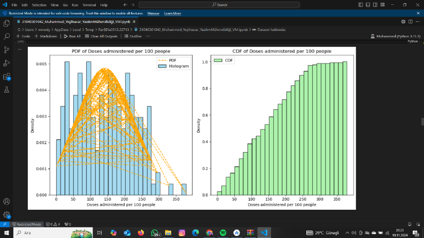Open the Accounts menu icon
424x238 pixels.
click(x=6, y=201)
